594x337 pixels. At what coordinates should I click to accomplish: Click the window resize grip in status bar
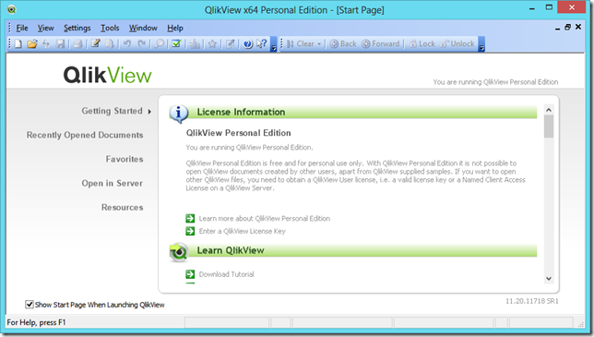pos(581,324)
